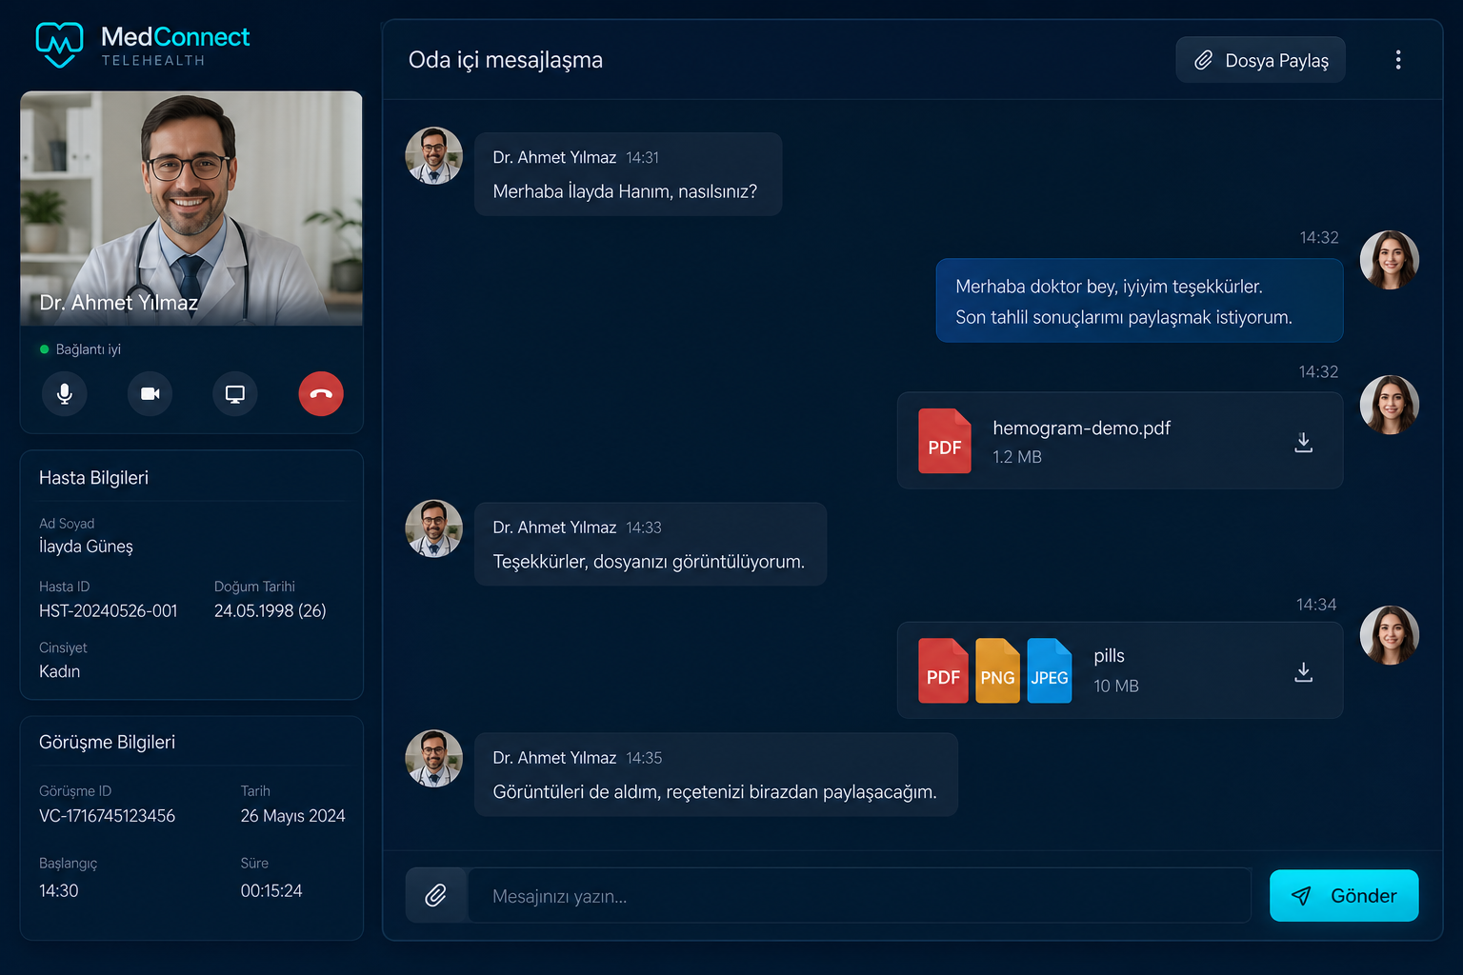Viewport: 1463px width, 975px height.
Task: Click patient avatar beside the hemogram-demo.pdf attachment
Action: coord(1390,405)
